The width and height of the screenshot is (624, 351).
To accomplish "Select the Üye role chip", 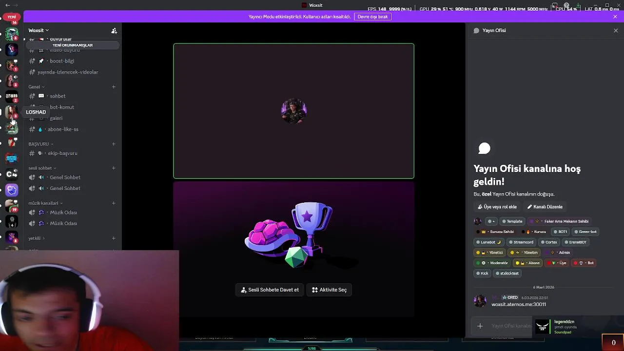I will [557, 263].
